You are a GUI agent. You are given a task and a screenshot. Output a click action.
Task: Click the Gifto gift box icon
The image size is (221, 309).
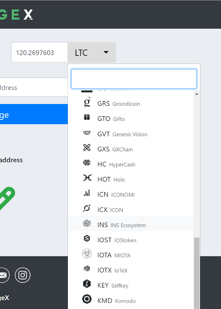pos(87,117)
